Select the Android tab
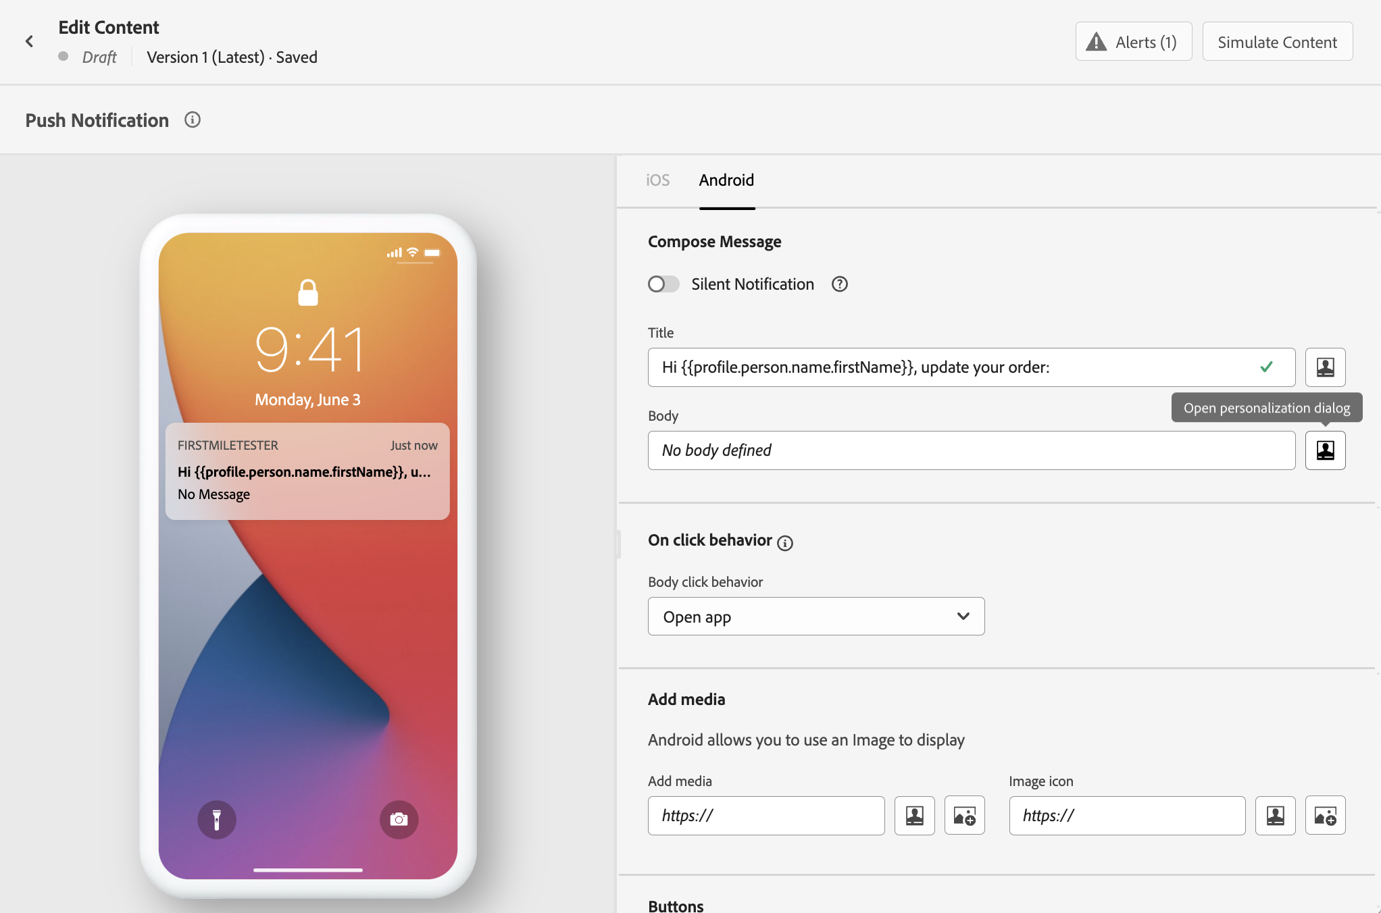This screenshot has width=1381, height=913. 726,180
